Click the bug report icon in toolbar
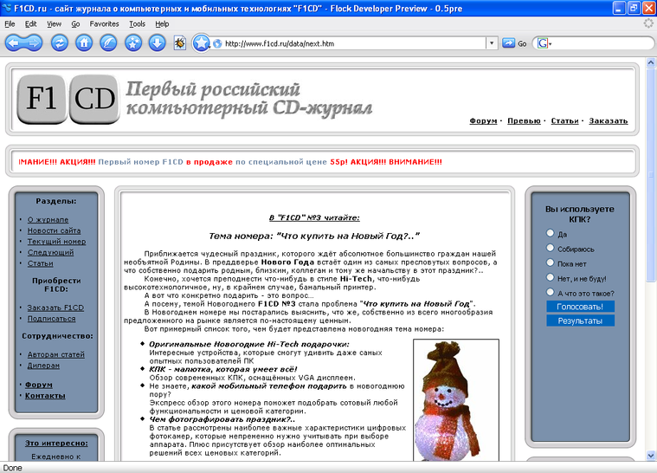 (180, 42)
